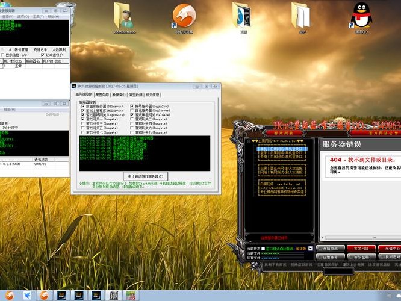Toggle 游戏主要程序 (M2Server) checkbox

82,111
